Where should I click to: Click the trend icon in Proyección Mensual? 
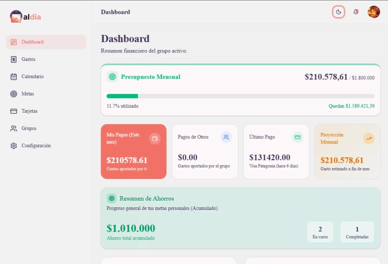point(369,138)
